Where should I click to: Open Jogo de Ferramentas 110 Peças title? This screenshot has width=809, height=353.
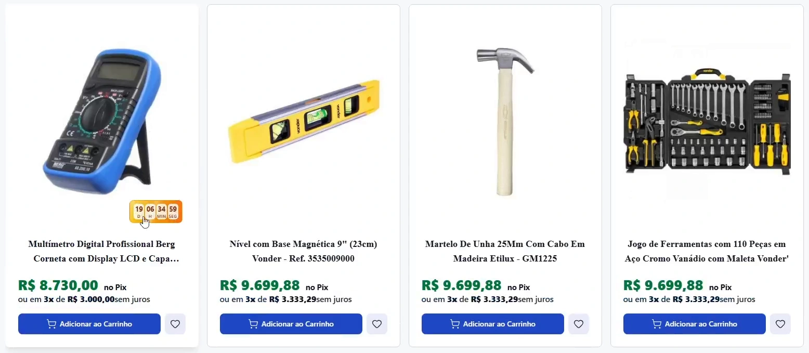coord(707,251)
